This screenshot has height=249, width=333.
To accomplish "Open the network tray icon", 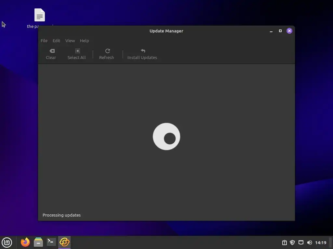I will (x=301, y=243).
